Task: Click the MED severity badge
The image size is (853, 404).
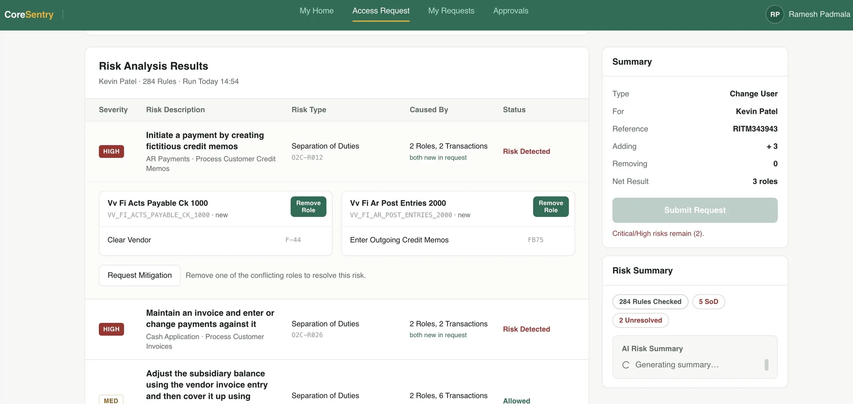Action: click(x=111, y=401)
